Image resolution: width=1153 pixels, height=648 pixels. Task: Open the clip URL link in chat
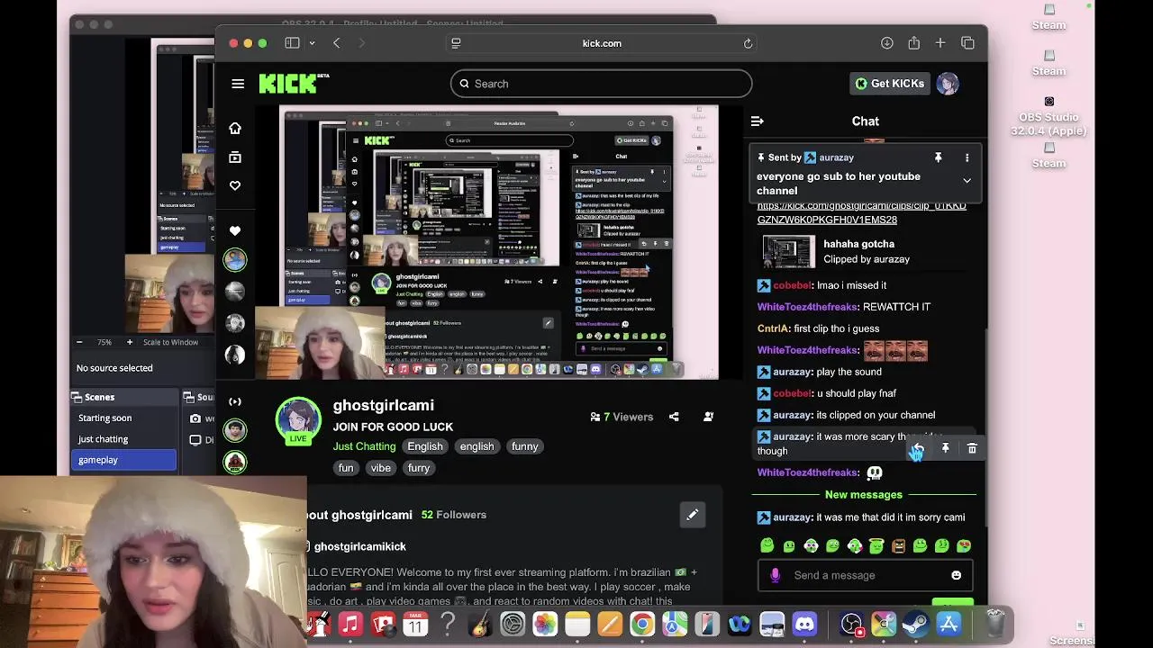point(861,212)
